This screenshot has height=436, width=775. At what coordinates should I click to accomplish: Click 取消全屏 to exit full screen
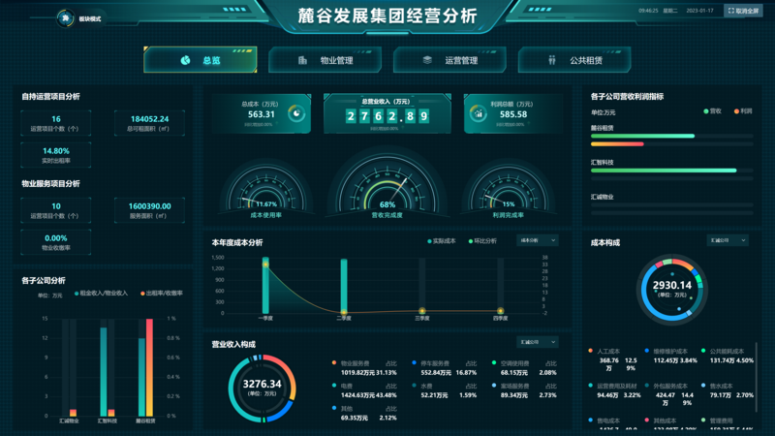point(743,11)
